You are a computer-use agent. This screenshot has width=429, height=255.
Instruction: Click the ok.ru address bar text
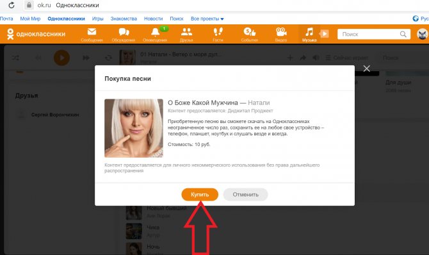point(44,5)
